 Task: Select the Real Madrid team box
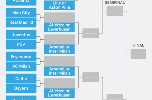pos(21,23)
